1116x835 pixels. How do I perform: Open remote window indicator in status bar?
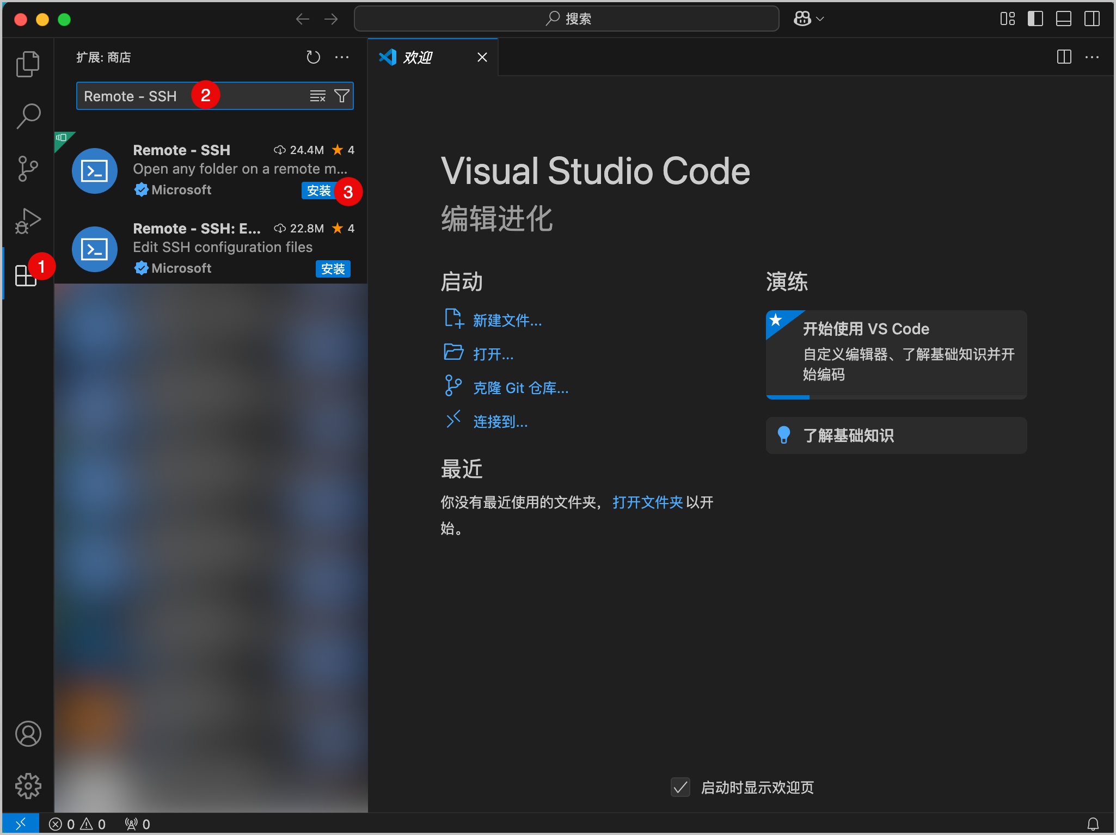coord(20,824)
